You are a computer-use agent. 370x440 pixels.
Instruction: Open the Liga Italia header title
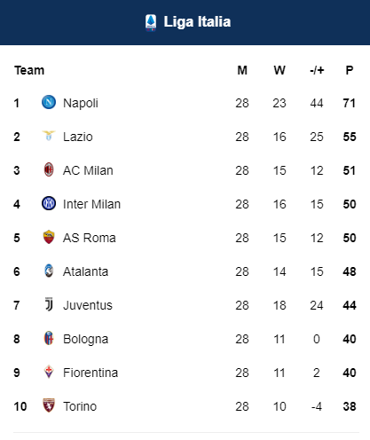197,22
